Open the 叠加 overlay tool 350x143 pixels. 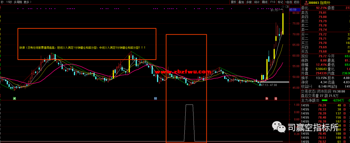[x=241, y=2]
